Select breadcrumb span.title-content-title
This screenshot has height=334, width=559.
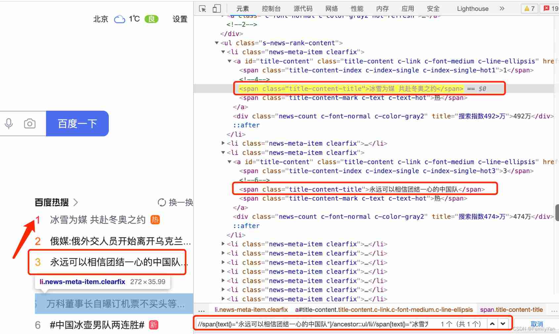point(511,310)
